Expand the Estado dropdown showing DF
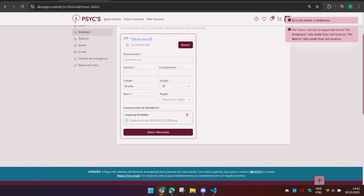 pos(176,86)
